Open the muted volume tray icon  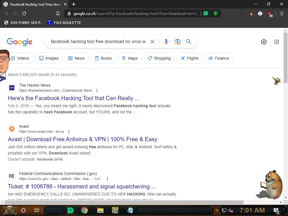click(x=231, y=210)
